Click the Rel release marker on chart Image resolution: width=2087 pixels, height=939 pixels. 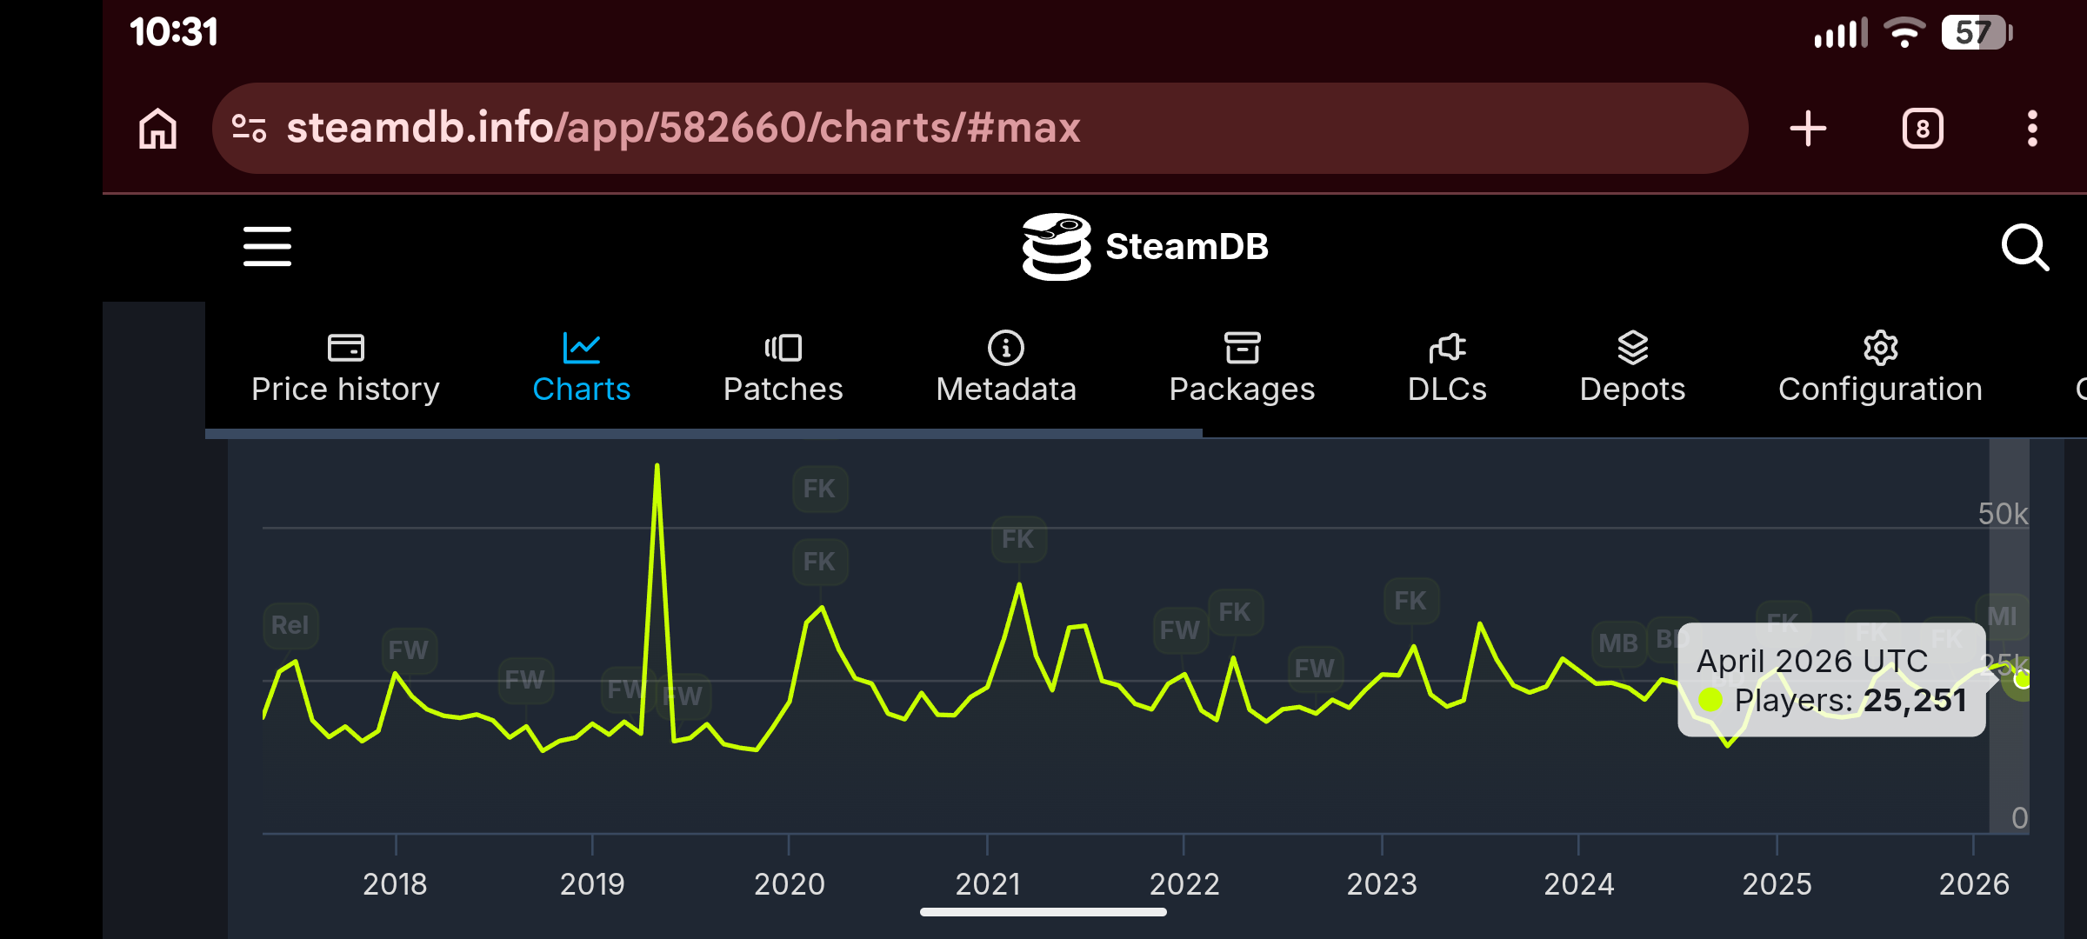tap(290, 625)
